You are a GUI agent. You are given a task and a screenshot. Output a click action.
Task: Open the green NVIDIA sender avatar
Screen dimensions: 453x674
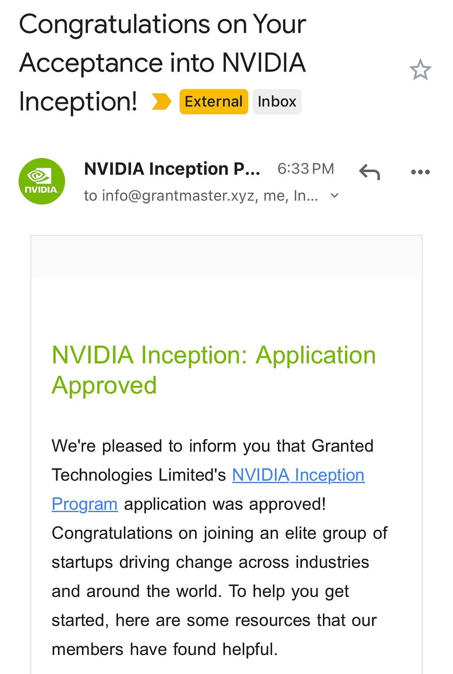point(42,181)
